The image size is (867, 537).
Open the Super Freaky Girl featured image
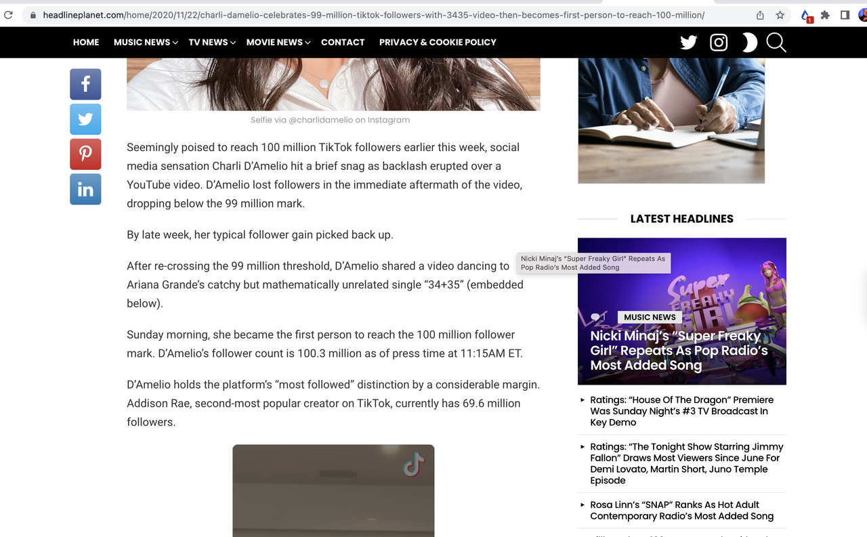tap(682, 311)
